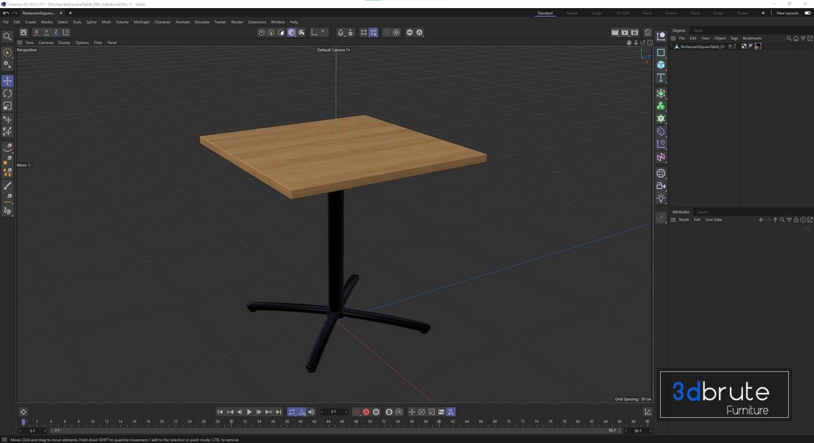Click the Render to Picture Viewer icon
Screen dimensions: 814x443
coord(624,33)
